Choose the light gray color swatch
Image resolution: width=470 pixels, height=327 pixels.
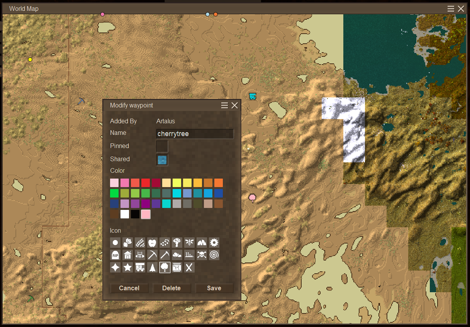pyautogui.click(x=177, y=204)
